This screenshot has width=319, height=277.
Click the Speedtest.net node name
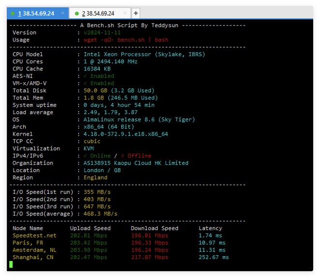point(34,235)
